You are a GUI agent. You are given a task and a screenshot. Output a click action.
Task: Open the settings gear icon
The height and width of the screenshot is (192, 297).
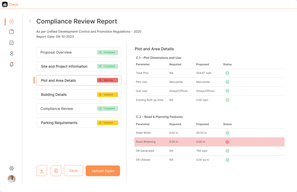pyautogui.click(x=12, y=168)
